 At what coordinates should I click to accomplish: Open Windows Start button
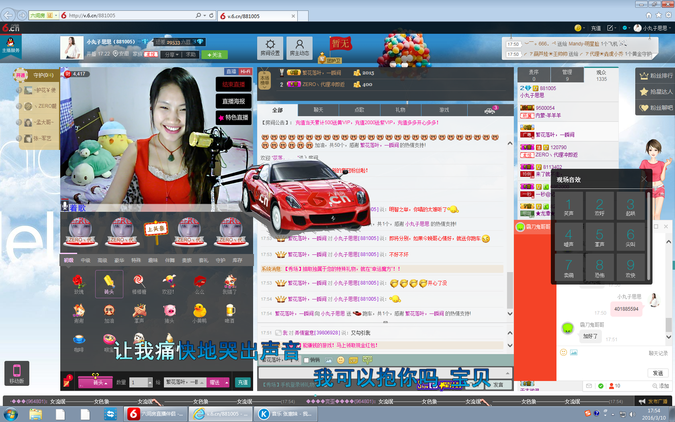10,414
